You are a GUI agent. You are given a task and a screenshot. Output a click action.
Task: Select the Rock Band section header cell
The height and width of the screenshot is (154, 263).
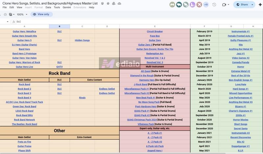[60, 73]
